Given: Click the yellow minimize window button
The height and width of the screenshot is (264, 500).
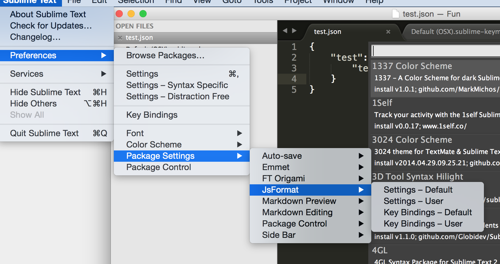Looking at the screenshot, I should [131, 14].
